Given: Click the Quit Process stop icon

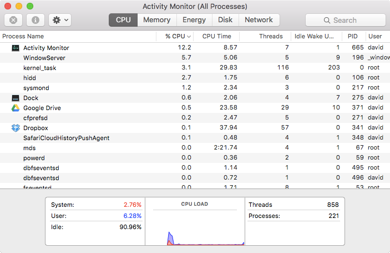Looking at the screenshot, I should pos(13,20).
